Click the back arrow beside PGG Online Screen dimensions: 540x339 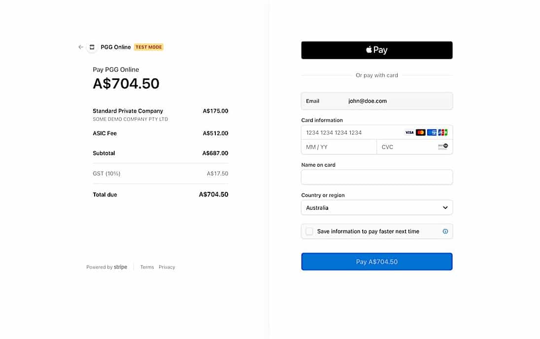(x=80, y=47)
